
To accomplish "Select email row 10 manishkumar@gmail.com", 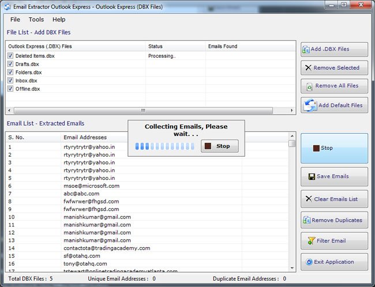I will coord(147,217).
